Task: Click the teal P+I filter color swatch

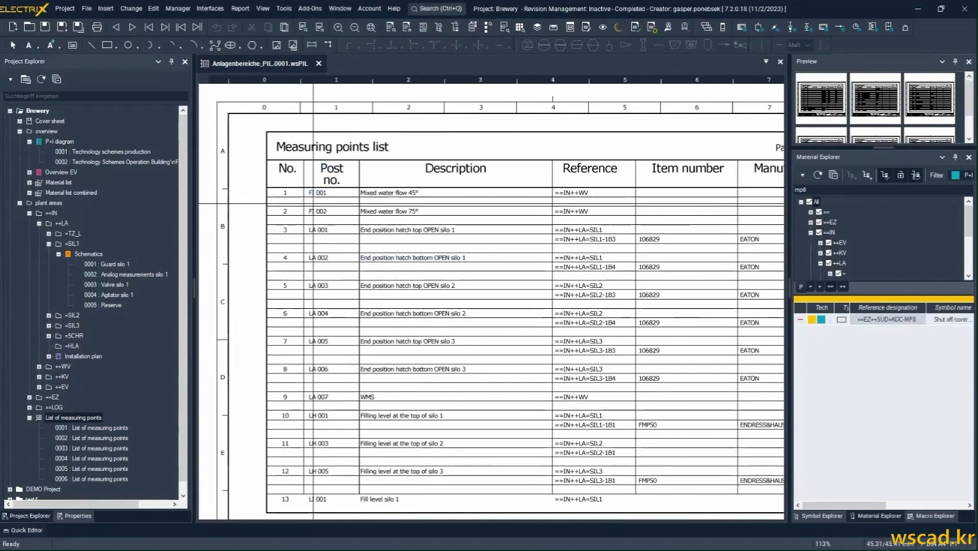Action: [x=955, y=175]
